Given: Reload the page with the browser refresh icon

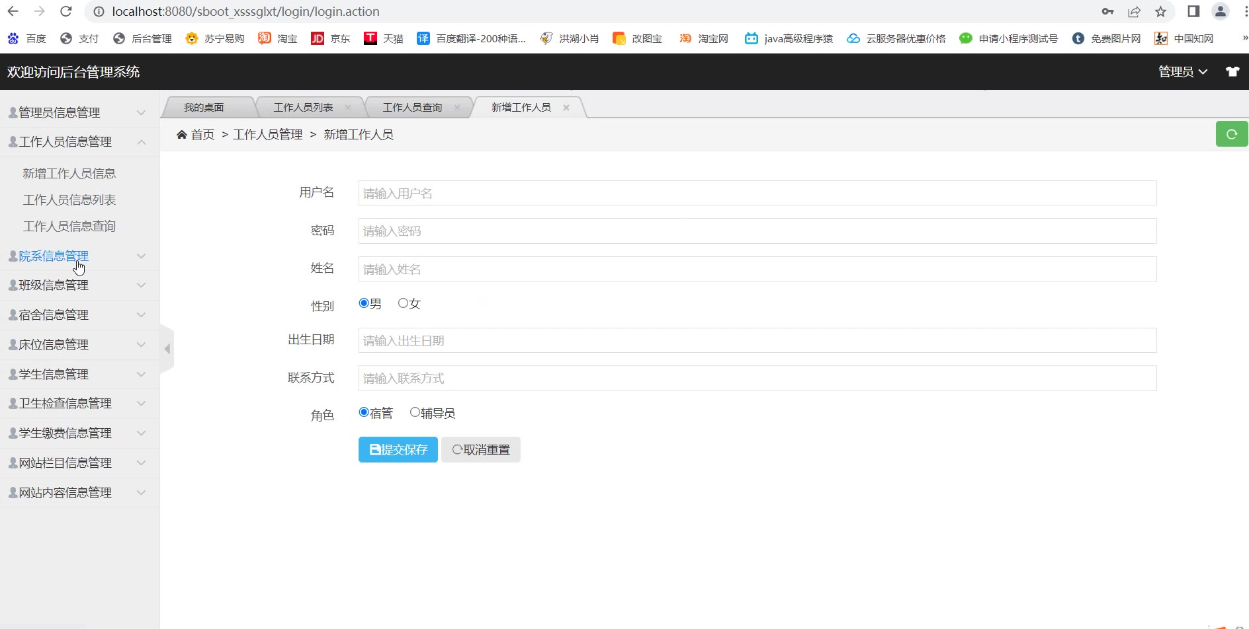Looking at the screenshot, I should click(65, 11).
